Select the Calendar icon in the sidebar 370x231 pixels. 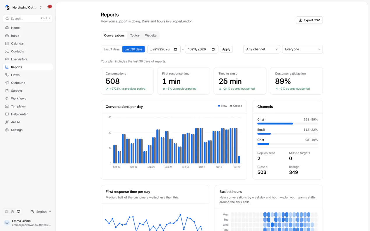point(7,43)
